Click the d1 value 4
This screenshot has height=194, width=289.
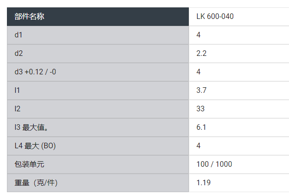click(x=199, y=35)
